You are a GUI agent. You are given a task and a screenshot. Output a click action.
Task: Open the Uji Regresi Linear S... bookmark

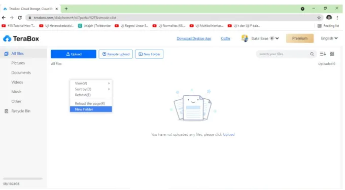click(131, 26)
